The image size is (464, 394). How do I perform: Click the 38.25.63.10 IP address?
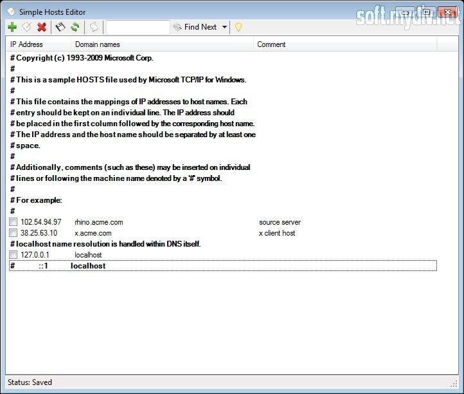39,233
